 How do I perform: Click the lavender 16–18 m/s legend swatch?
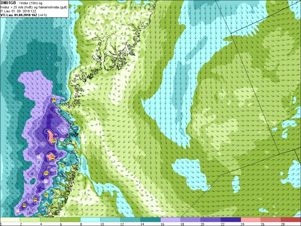[x=170, y=219]
